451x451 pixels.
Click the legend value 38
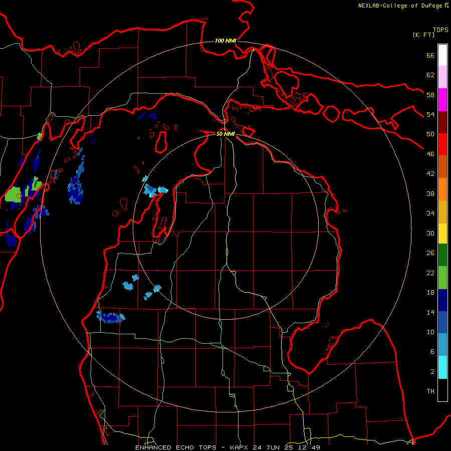coord(430,193)
